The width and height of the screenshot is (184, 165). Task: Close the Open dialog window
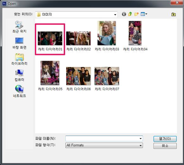[177, 3]
